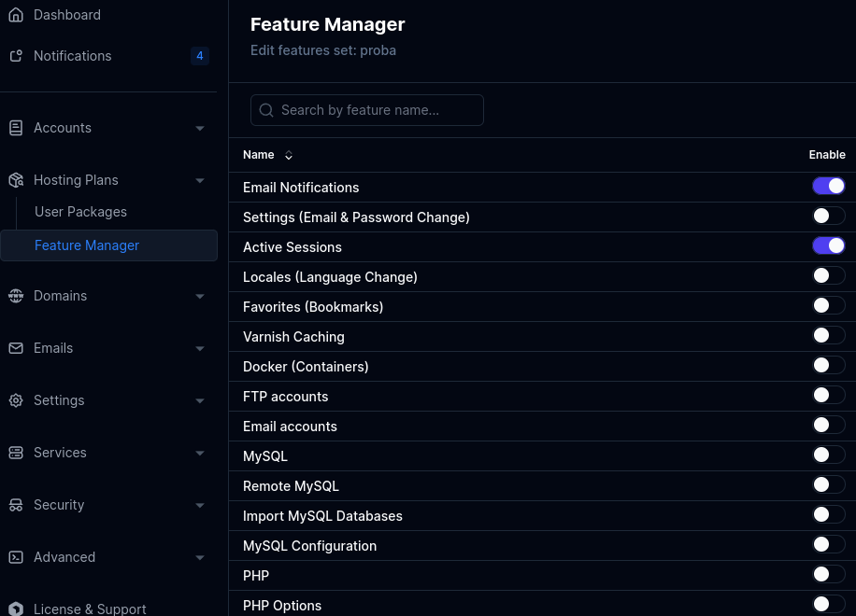Click the Accounts sidebar icon

pos(16,128)
